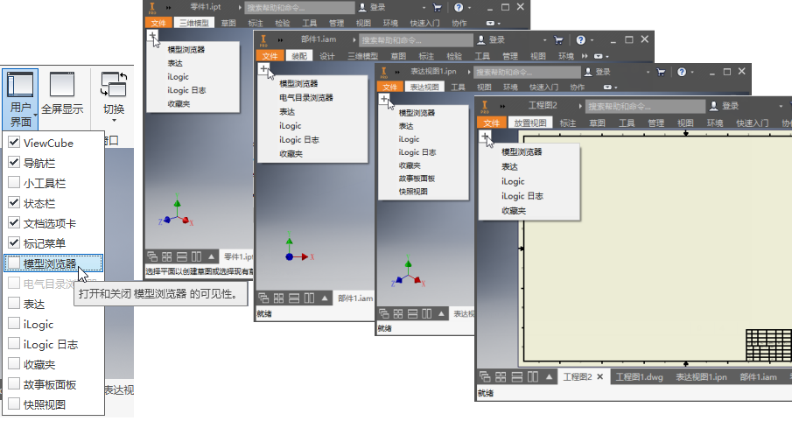
Task: Click the shopping cart icon in 部件1.iam window
Action: [558, 39]
